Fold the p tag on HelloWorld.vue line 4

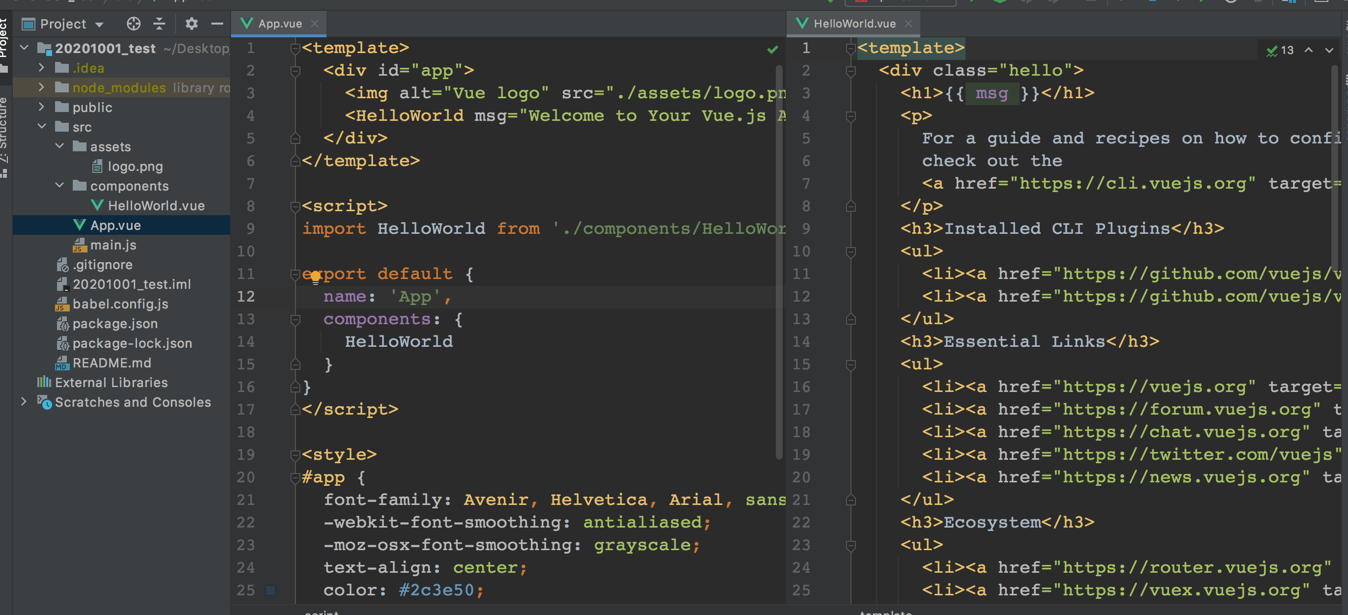tap(851, 116)
